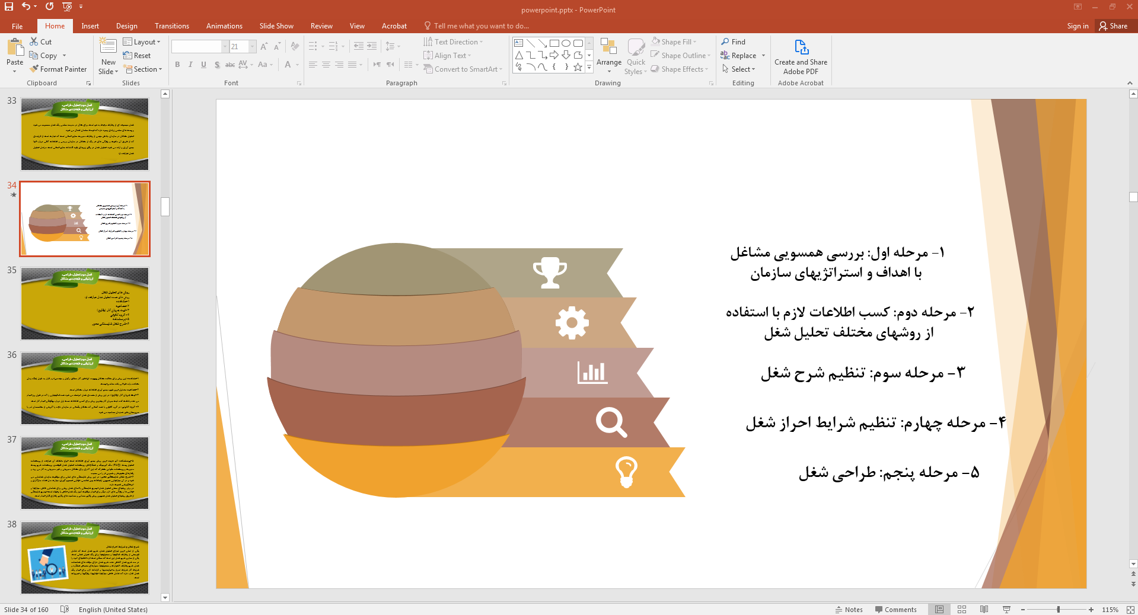Toggle Underline formatting

click(x=203, y=65)
